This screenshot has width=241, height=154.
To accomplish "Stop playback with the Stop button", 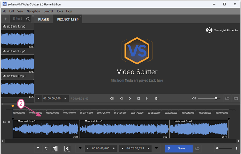I will coord(138,99).
